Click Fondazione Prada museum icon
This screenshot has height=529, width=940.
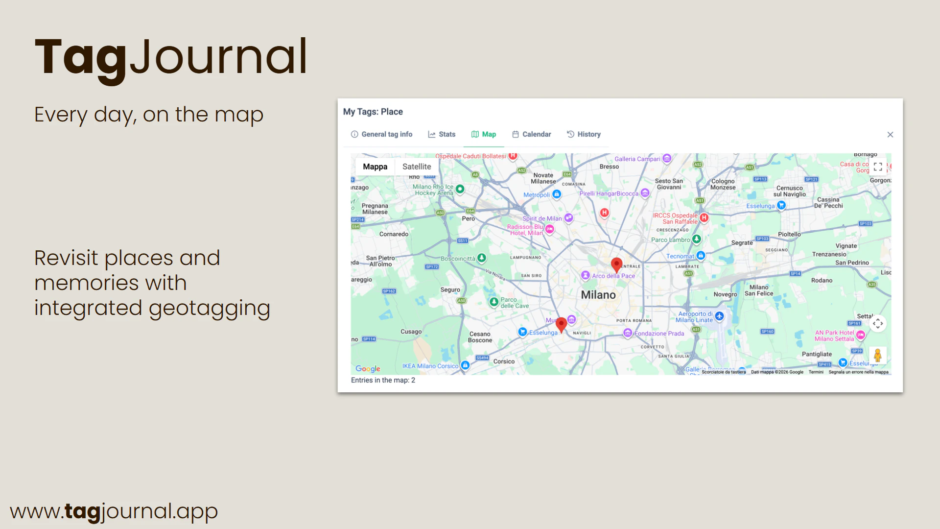coord(628,333)
